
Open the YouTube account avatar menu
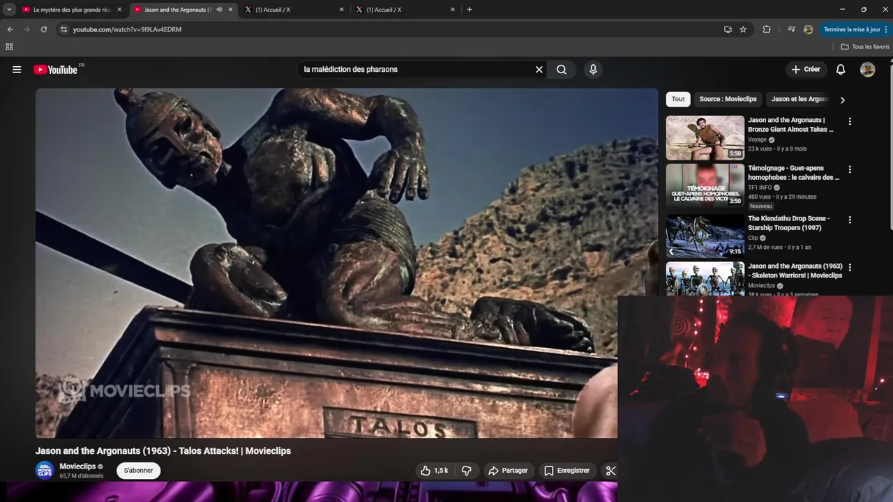pos(867,70)
